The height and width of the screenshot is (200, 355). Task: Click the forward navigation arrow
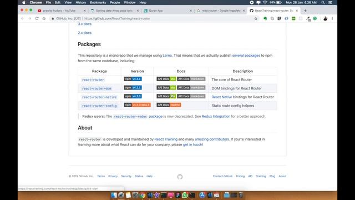(29, 18)
